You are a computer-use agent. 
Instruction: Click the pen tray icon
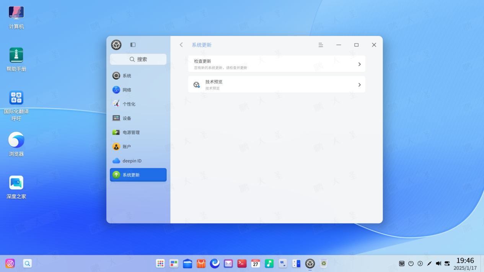(x=429, y=263)
